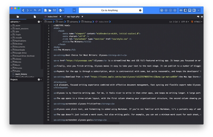Go back with the left arrow
213x137 pixels.
(x=23, y=10)
